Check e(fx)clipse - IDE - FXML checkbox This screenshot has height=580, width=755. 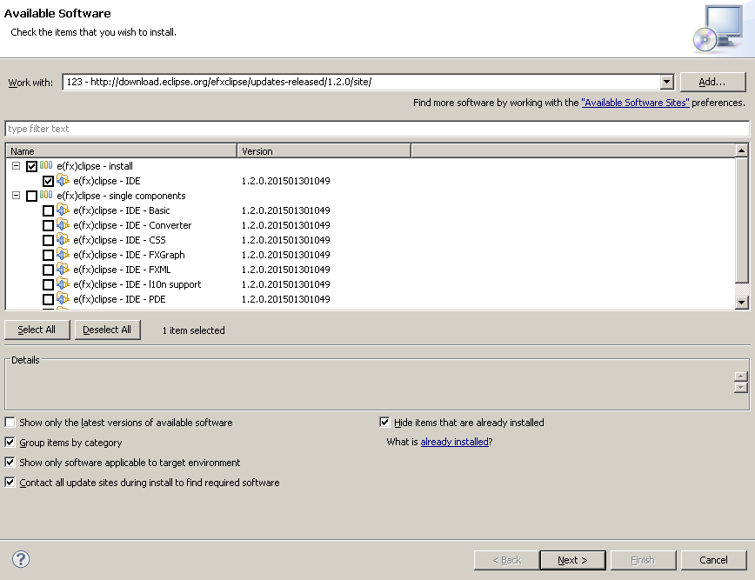(x=48, y=270)
